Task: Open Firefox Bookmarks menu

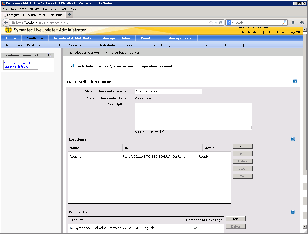Action: point(49,9)
